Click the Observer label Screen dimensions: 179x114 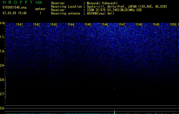(58, 3)
